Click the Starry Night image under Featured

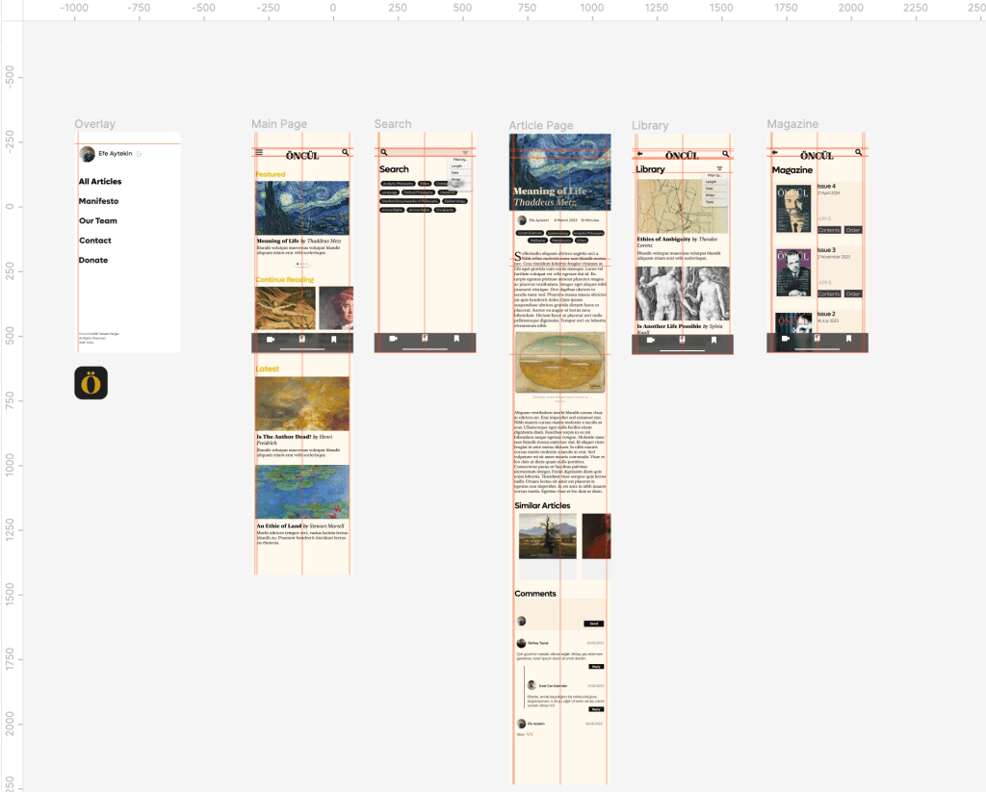(302, 207)
